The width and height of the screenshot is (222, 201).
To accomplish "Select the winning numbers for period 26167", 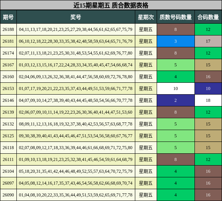I will pos(76,65).
